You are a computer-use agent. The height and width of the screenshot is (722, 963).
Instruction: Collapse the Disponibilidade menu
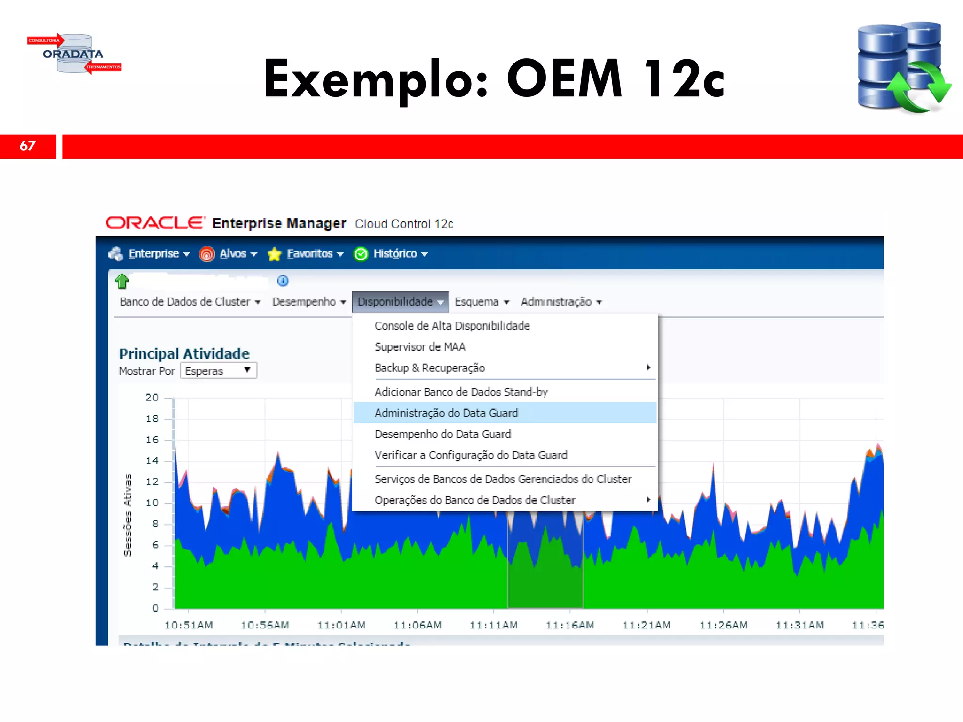tap(400, 302)
